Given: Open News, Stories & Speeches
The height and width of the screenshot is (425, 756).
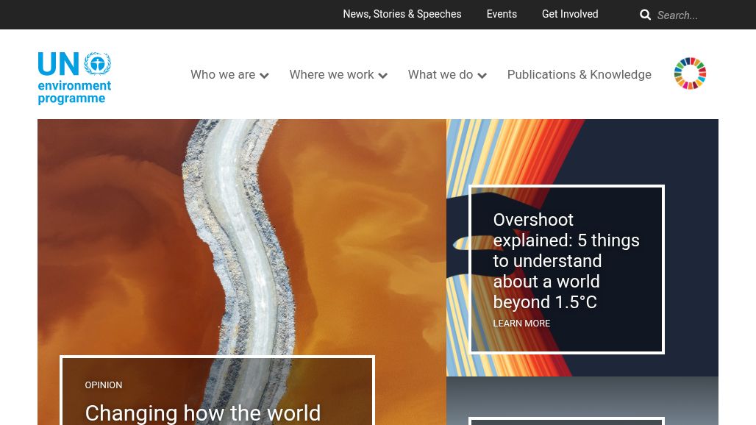Looking at the screenshot, I should pyautogui.click(x=402, y=15).
